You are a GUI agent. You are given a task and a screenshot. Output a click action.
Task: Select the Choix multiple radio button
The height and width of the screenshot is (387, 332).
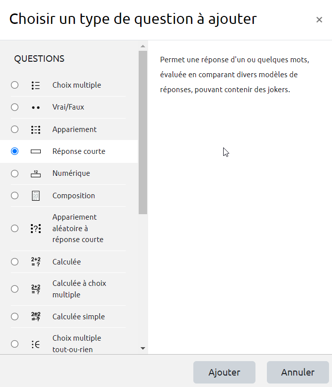pos(14,85)
